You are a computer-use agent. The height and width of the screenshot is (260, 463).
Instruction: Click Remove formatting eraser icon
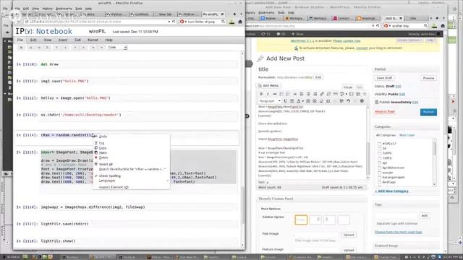(321, 101)
